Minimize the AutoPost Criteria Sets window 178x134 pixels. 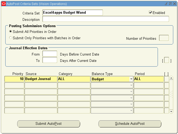click(166, 4)
